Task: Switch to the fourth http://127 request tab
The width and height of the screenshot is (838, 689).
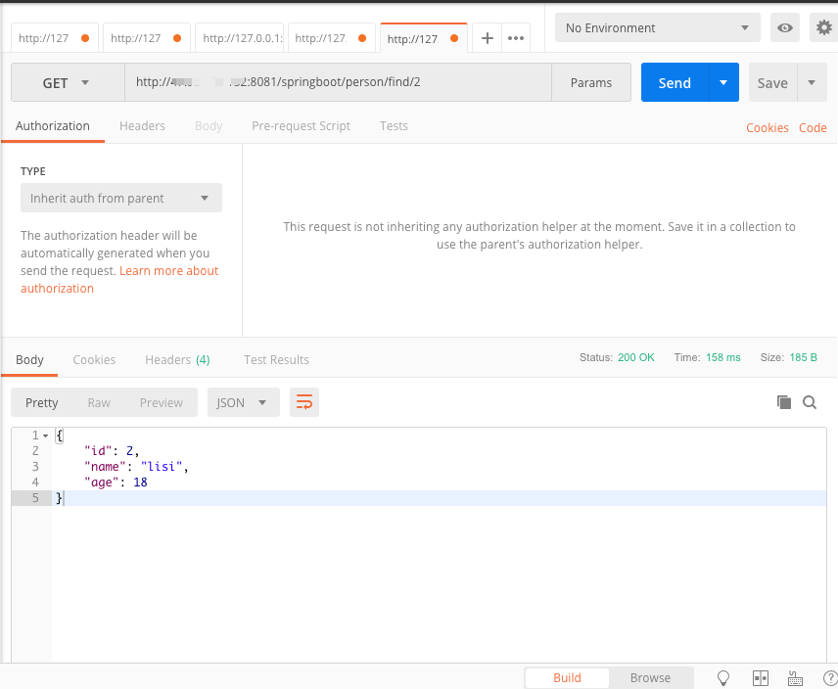Action: tap(331, 38)
